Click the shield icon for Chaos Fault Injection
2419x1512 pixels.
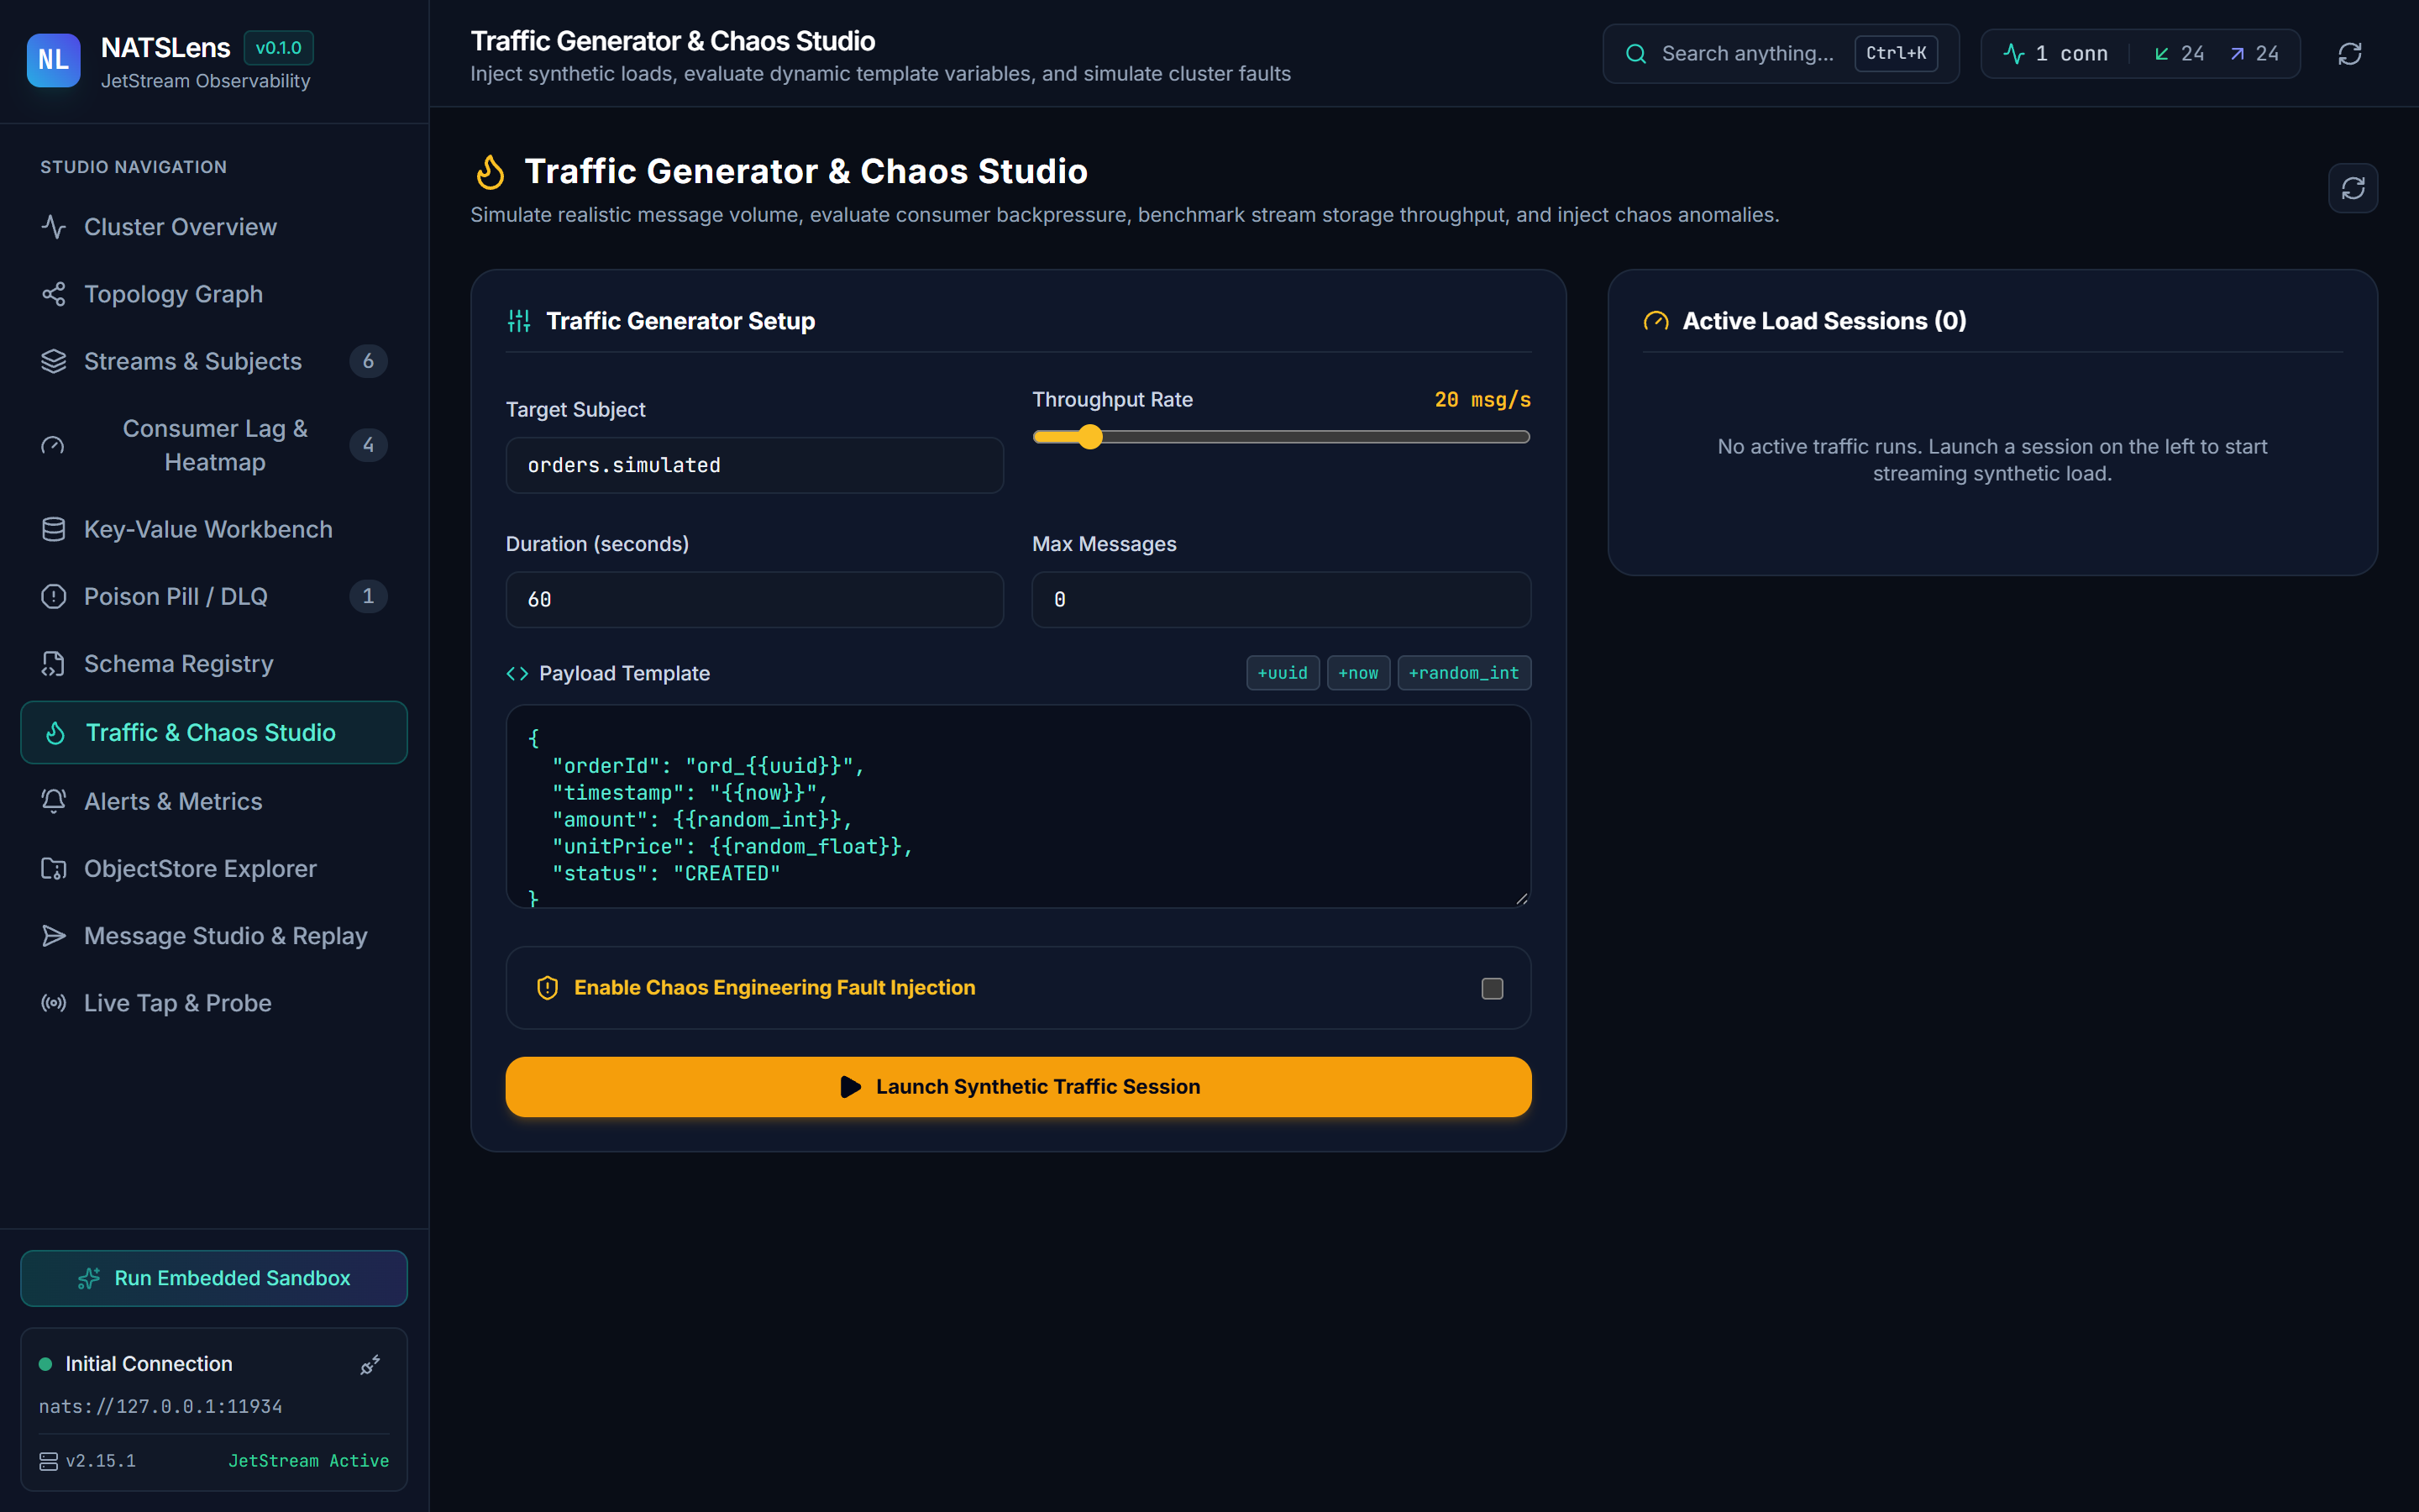click(x=548, y=988)
